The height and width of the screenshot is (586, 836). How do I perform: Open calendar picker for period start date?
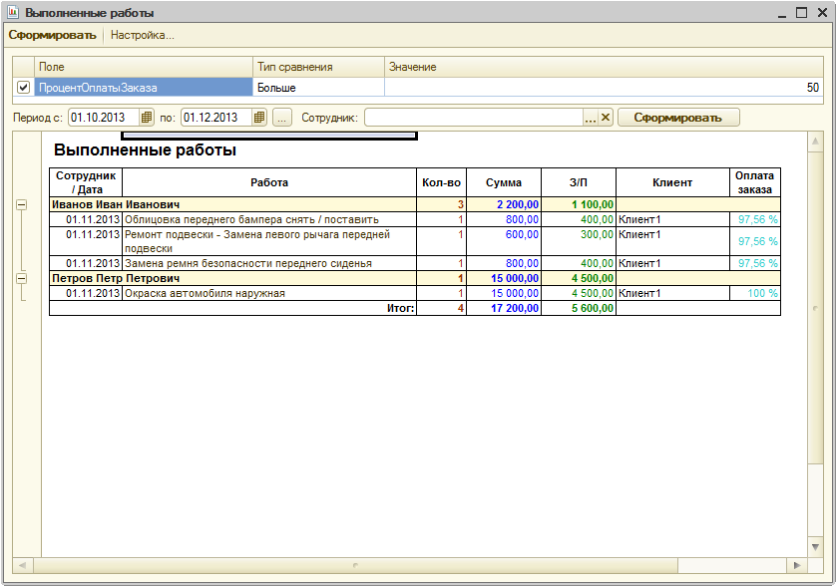(x=147, y=118)
